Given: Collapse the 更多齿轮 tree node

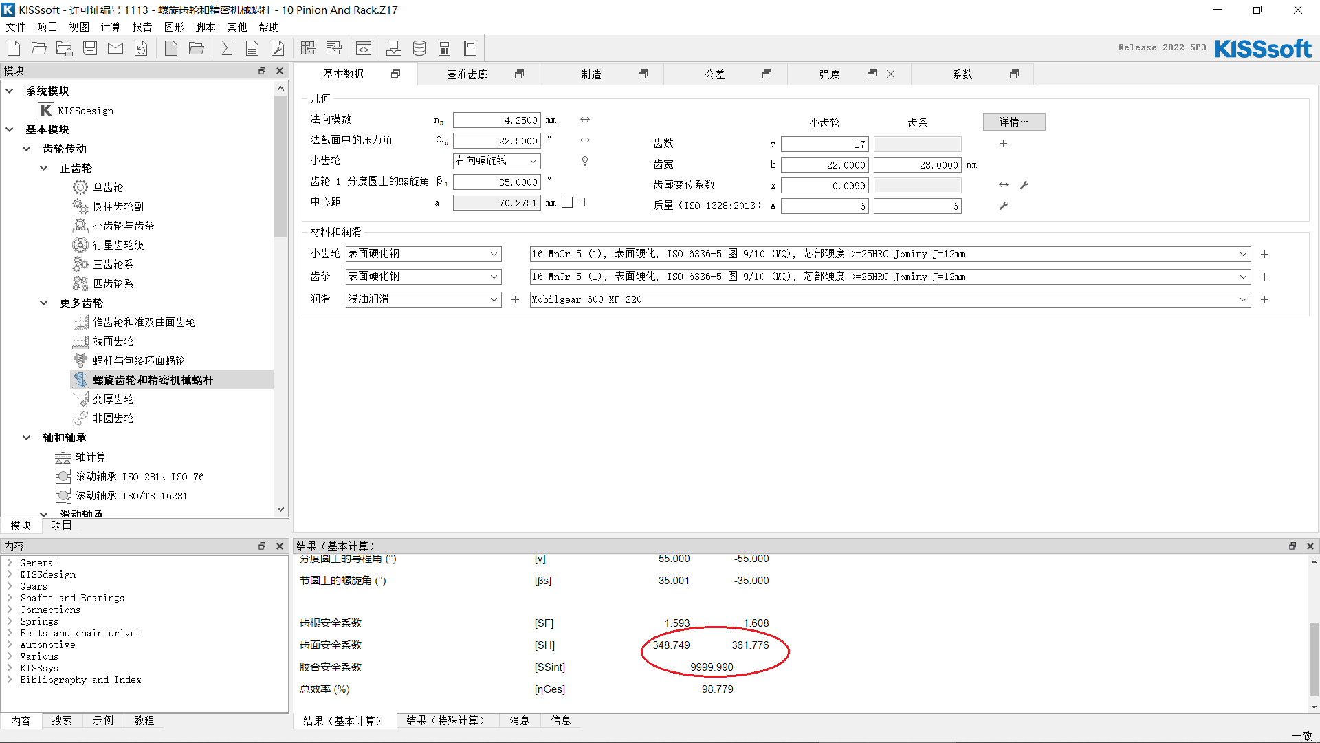Looking at the screenshot, I should coord(44,303).
